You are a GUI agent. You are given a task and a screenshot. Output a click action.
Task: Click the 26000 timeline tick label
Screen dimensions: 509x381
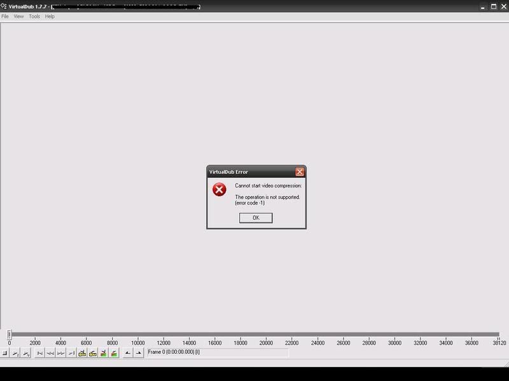point(344,343)
